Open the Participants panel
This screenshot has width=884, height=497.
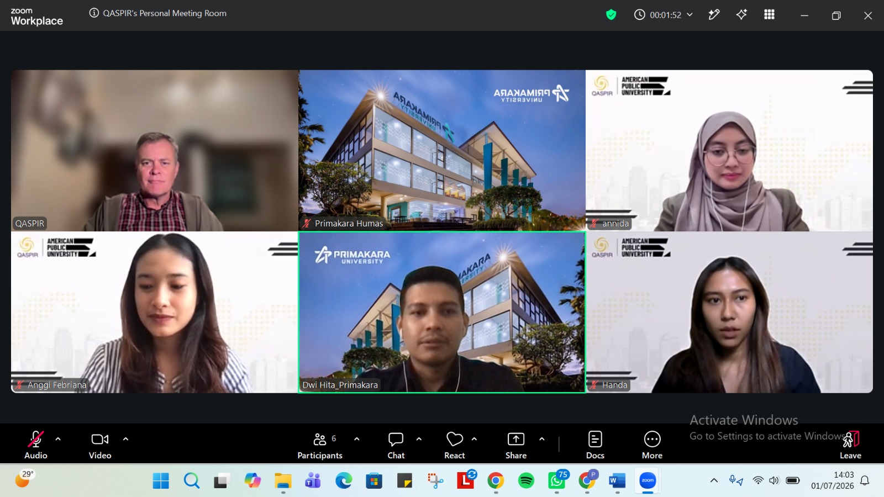(x=320, y=445)
